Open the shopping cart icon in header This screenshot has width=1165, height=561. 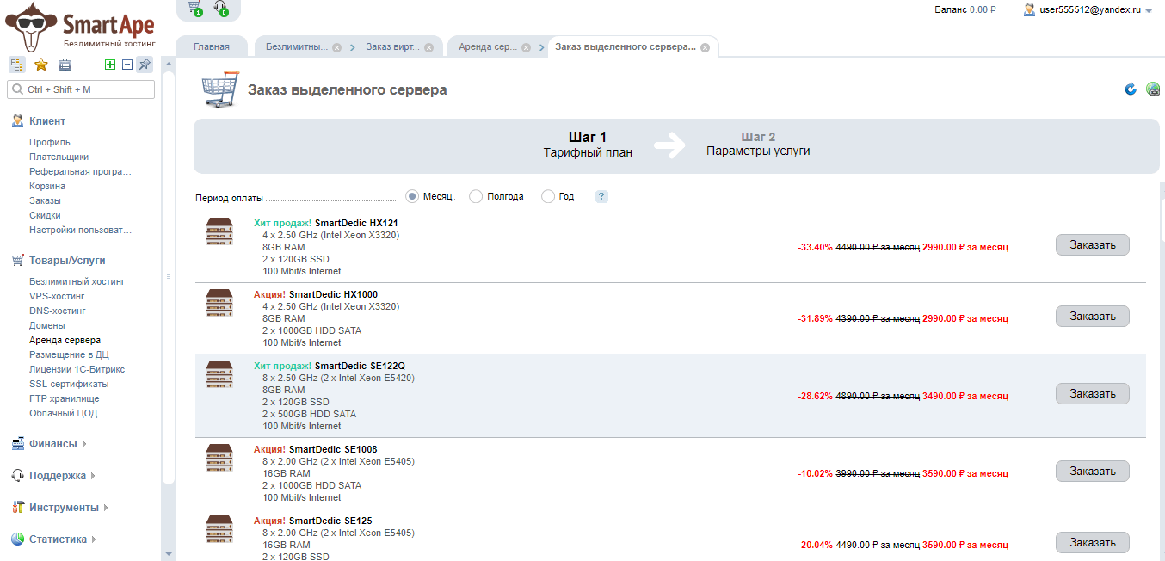coord(194,8)
